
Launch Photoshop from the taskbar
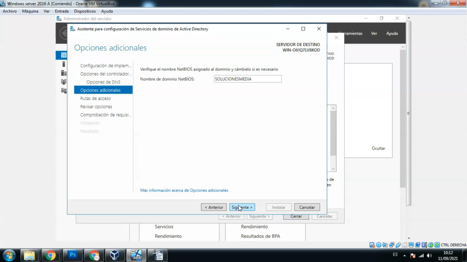[x=73, y=255]
